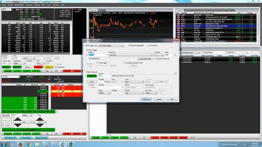Open the Data Item Last Price dropdown

[x=131, y=55]
